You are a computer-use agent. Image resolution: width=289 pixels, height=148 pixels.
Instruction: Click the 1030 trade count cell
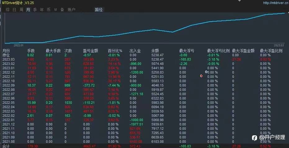pos(68,103)
